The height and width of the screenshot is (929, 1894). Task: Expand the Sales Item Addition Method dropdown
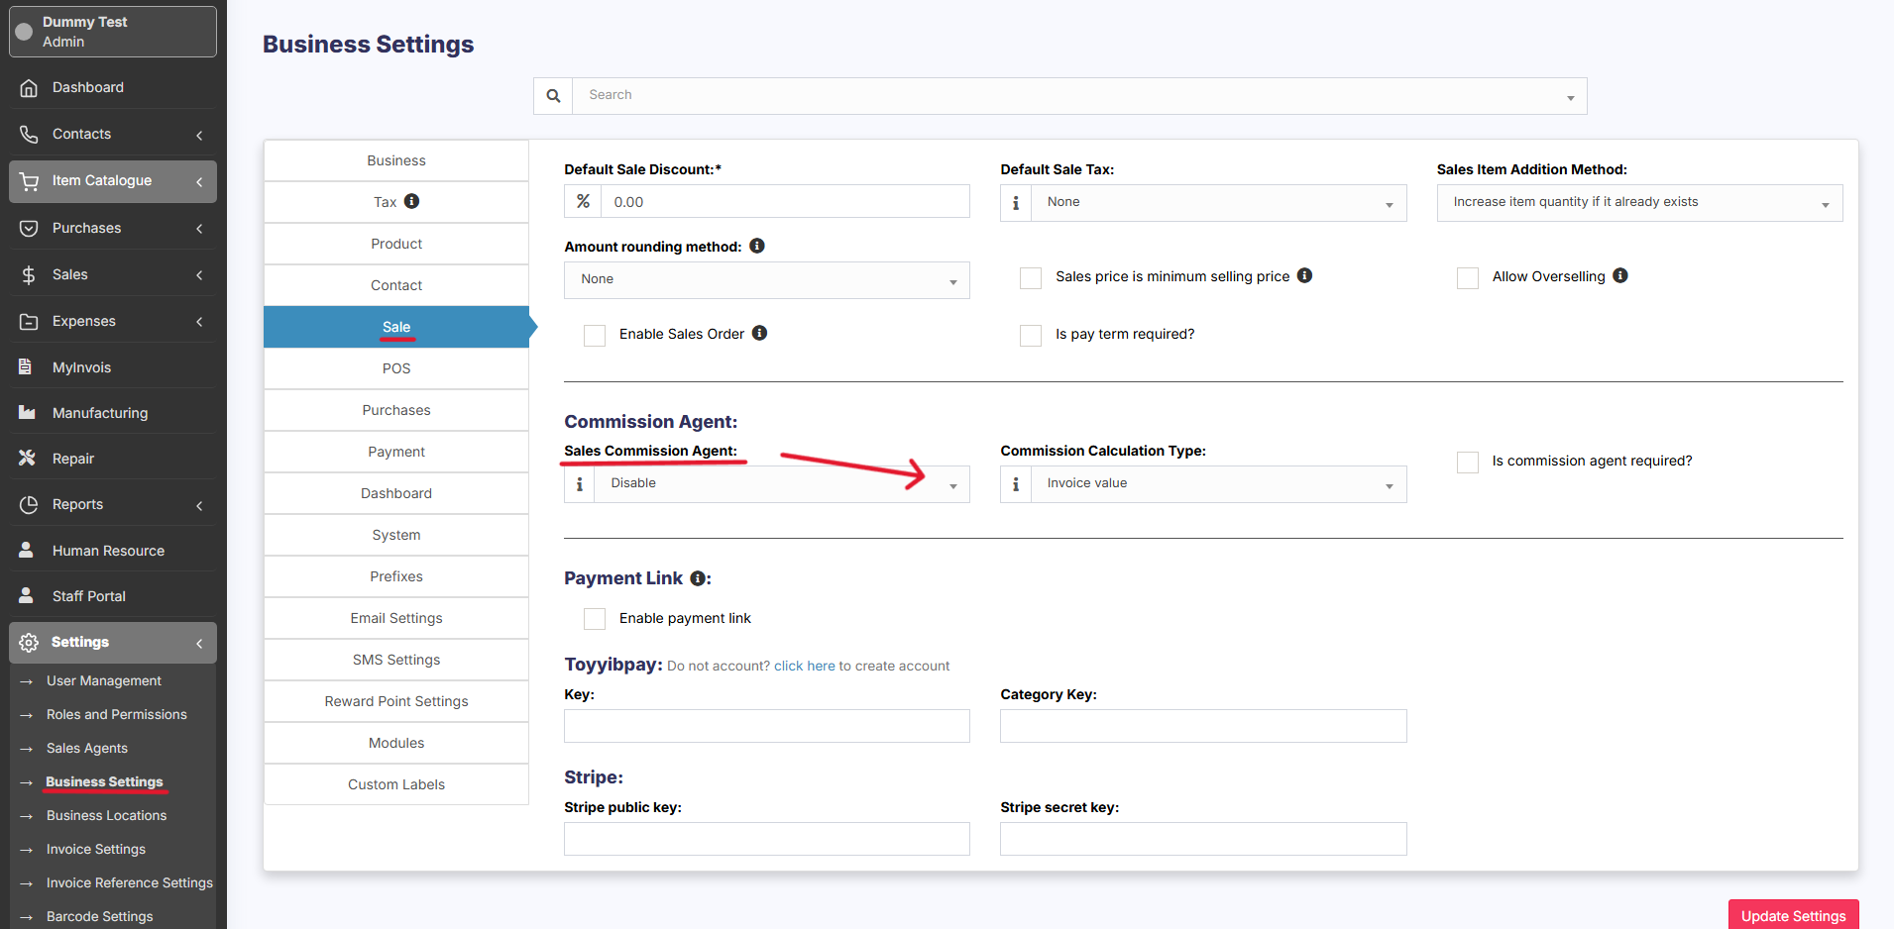(x=1639, y=203)
